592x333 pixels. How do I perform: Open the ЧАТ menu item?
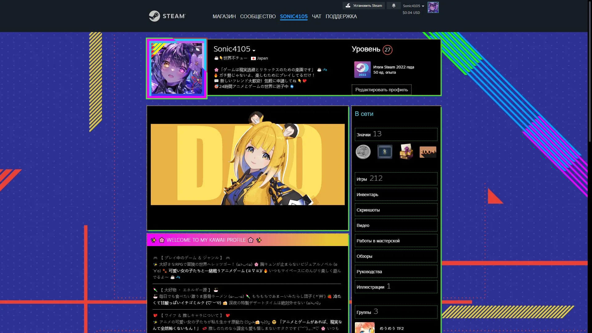(x=316, y=17)
